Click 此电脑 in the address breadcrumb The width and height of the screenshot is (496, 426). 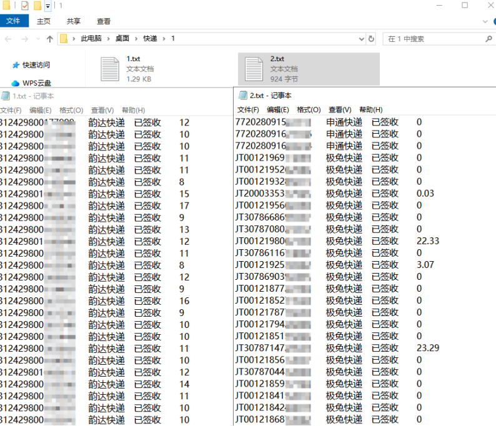point(91,39)
